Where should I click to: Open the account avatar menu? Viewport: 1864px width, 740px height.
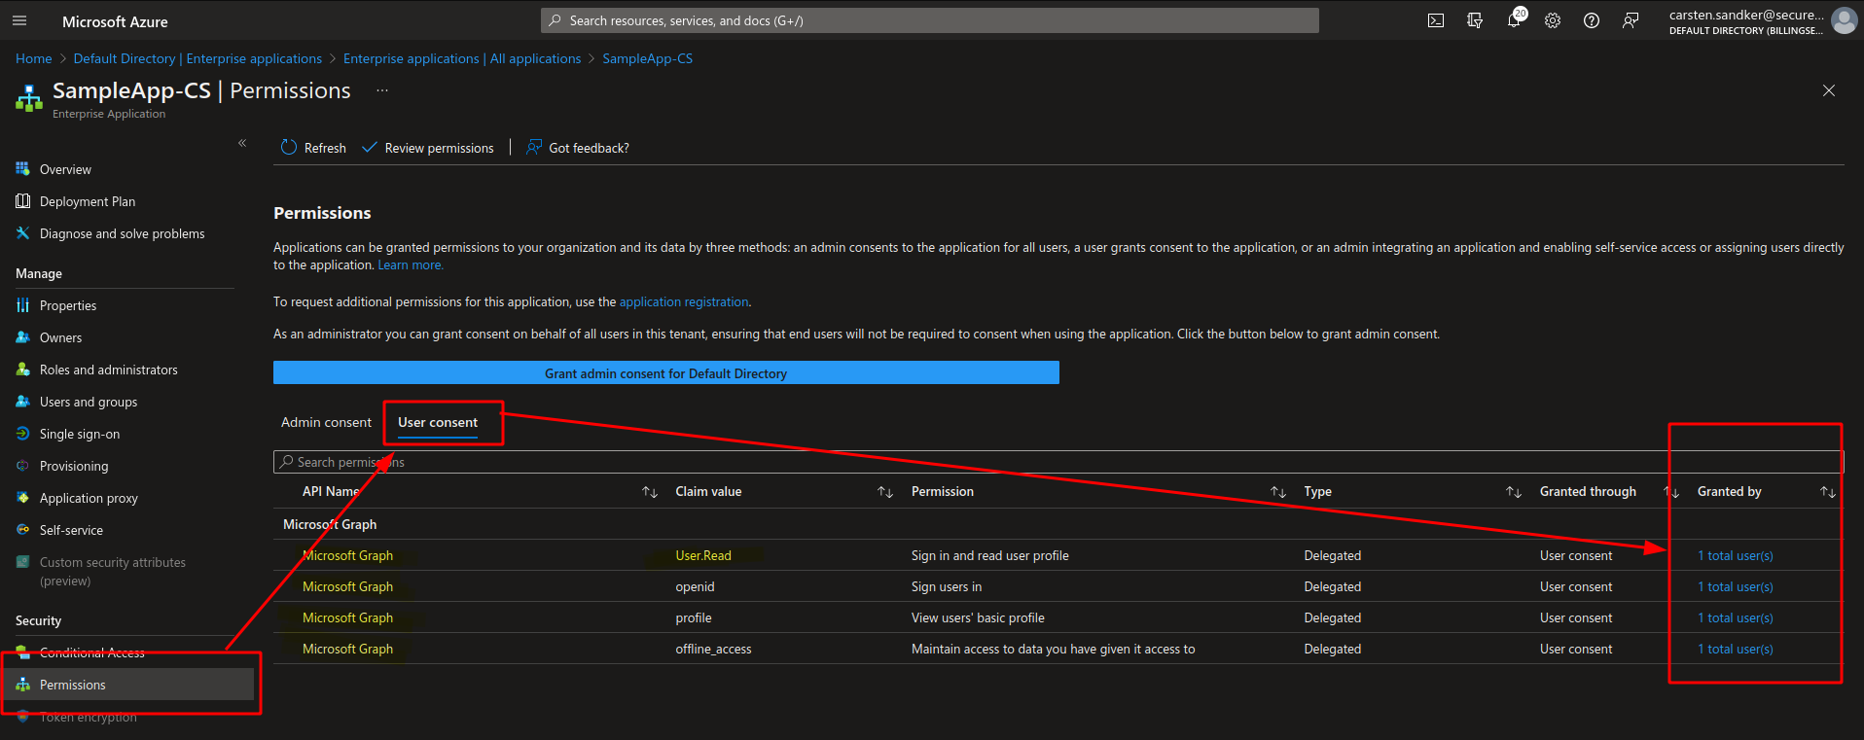1844,20
